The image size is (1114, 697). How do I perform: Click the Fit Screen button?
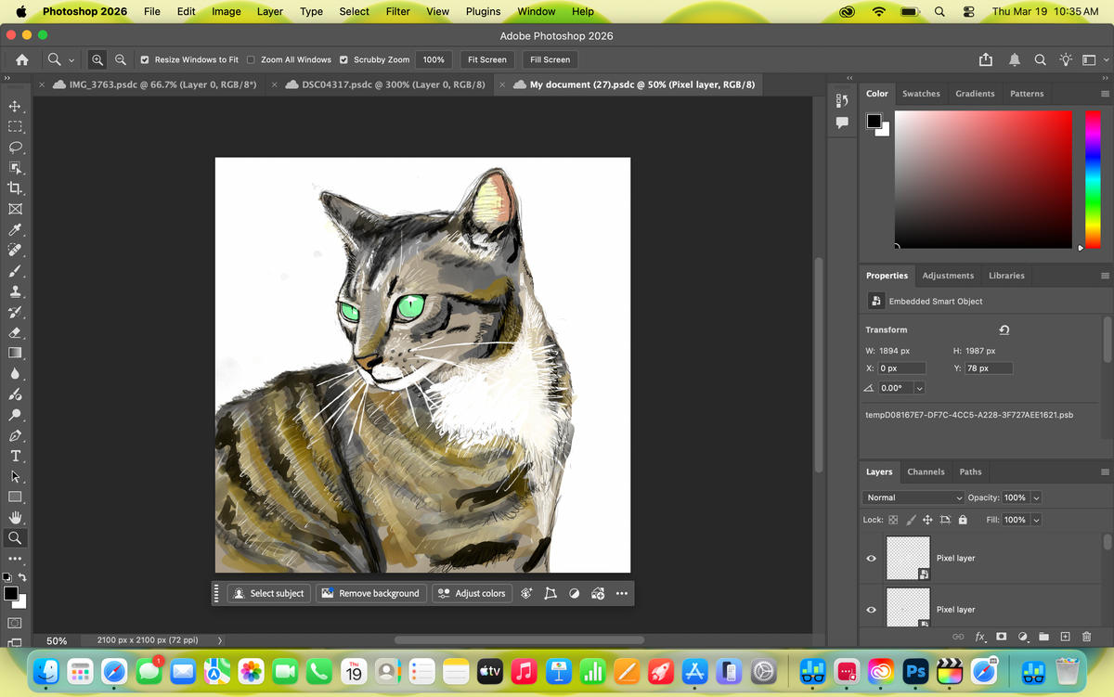[x=486, y=59]
